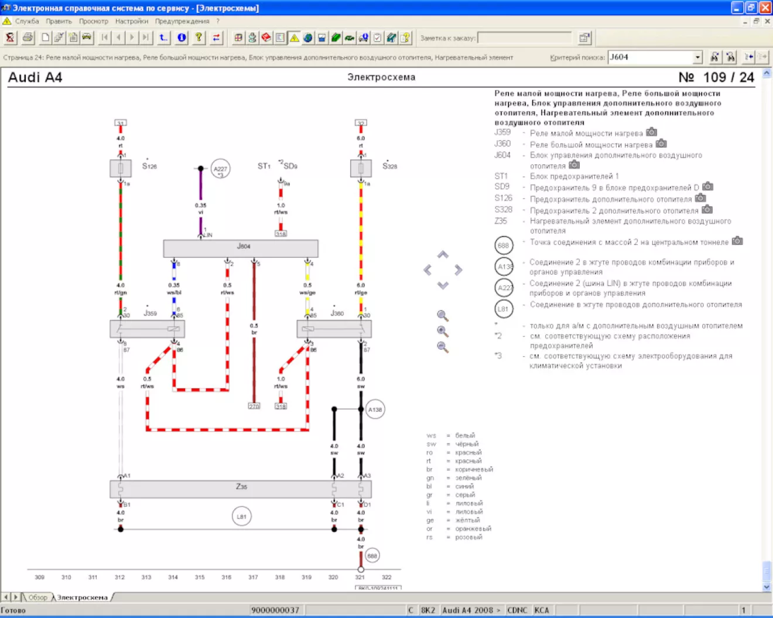Open the '?' help menu
773x618 pixels.
218,21
